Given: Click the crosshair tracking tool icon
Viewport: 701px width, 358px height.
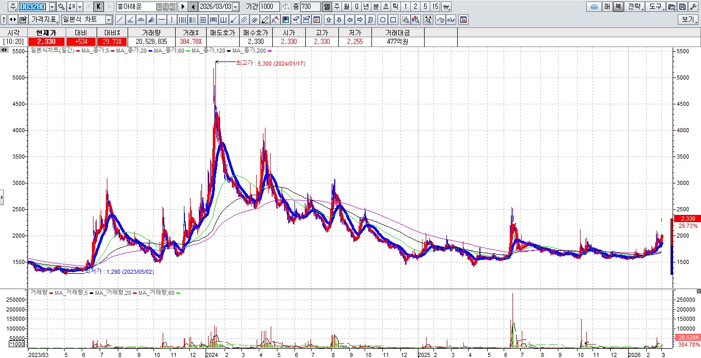Looking at the screenshot, I should 428,20.
